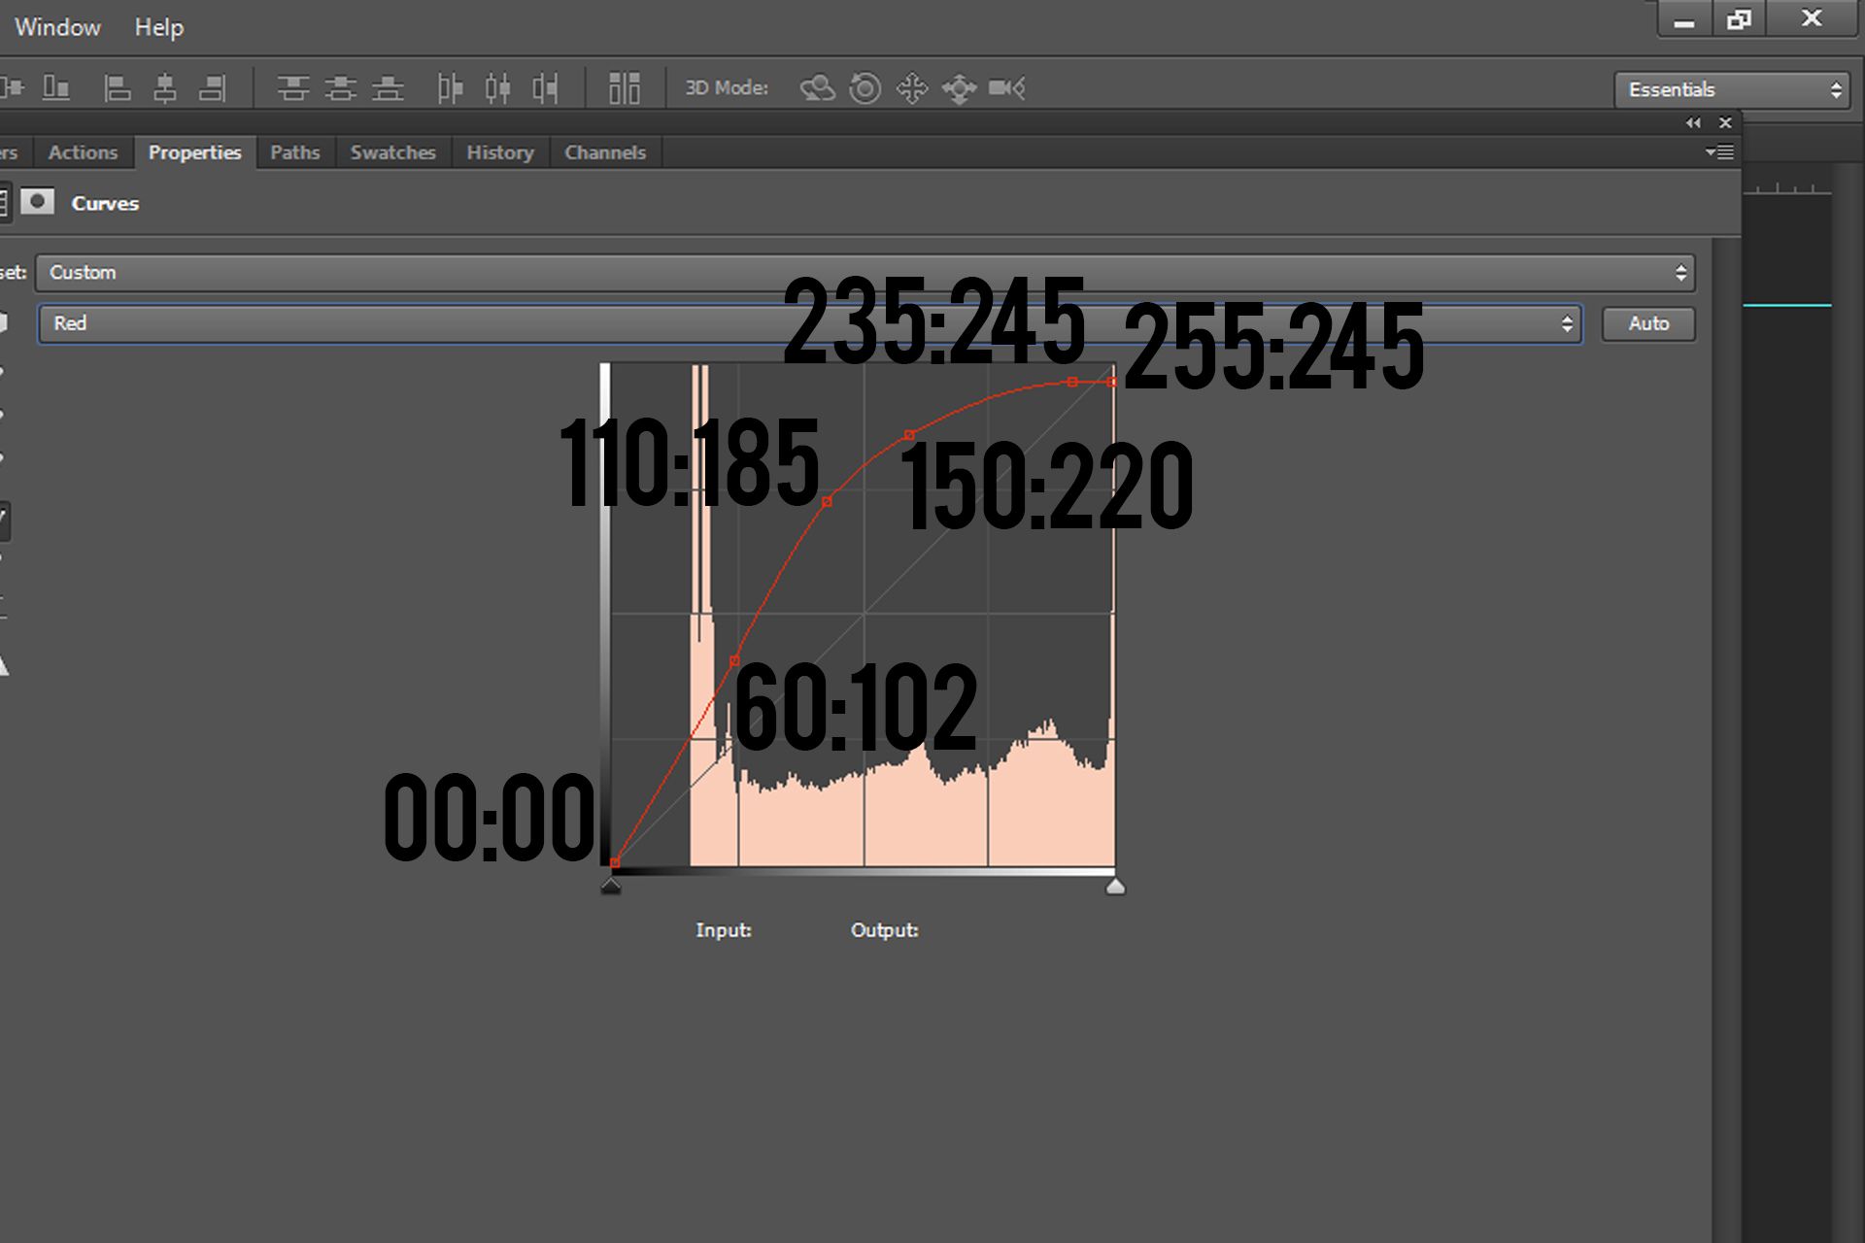Click the white point slider under the histogram
1865x1243 pixels.
[x=1115, y=886]
